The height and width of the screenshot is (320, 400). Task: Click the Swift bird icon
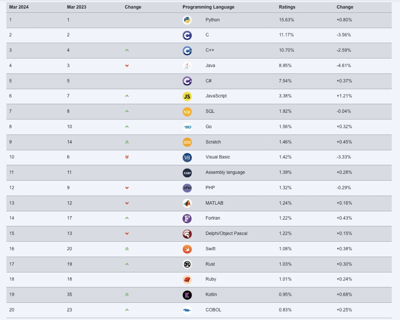coord(187,249)
